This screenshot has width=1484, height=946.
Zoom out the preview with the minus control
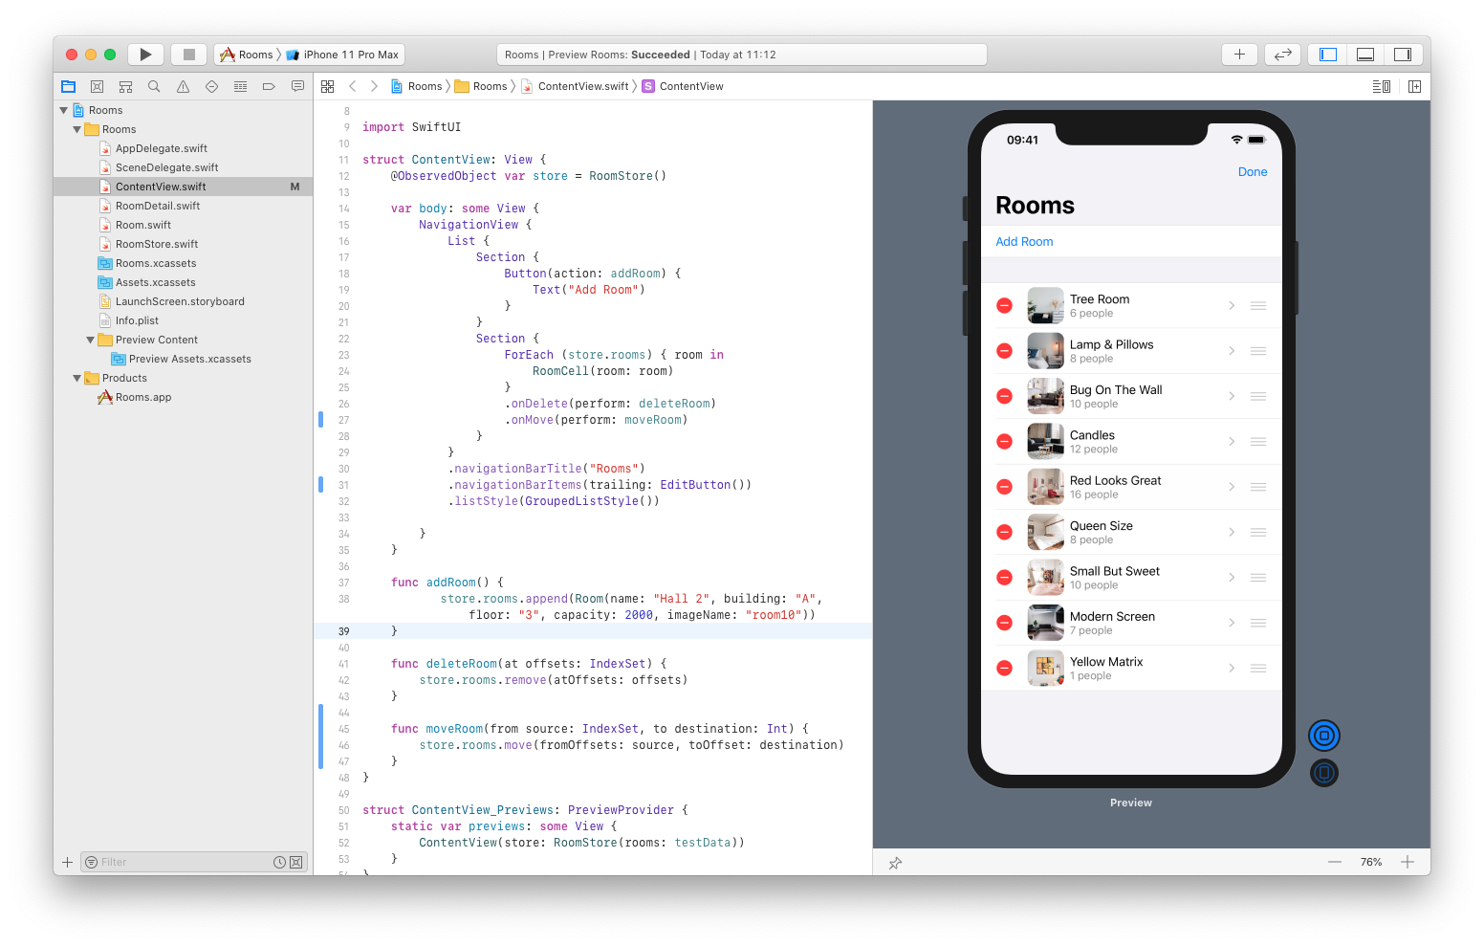click(x=1335, y=862)
